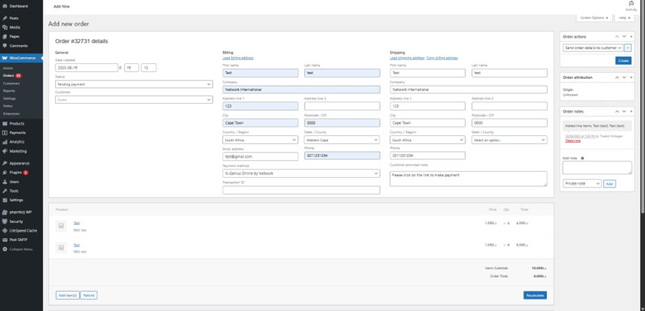Open the Activity flag icon
This screenshot has width=645, height=311.
point(631,3)
